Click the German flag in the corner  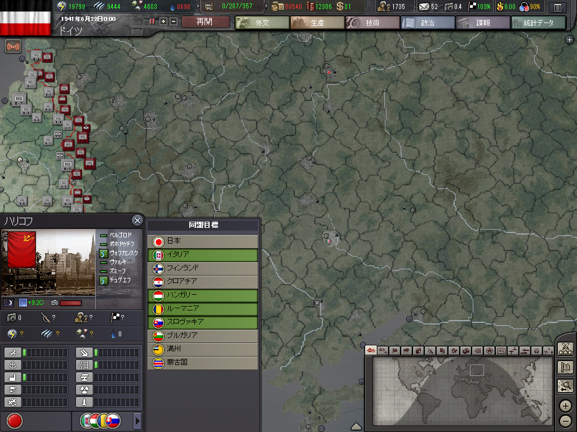click(25, 22)
